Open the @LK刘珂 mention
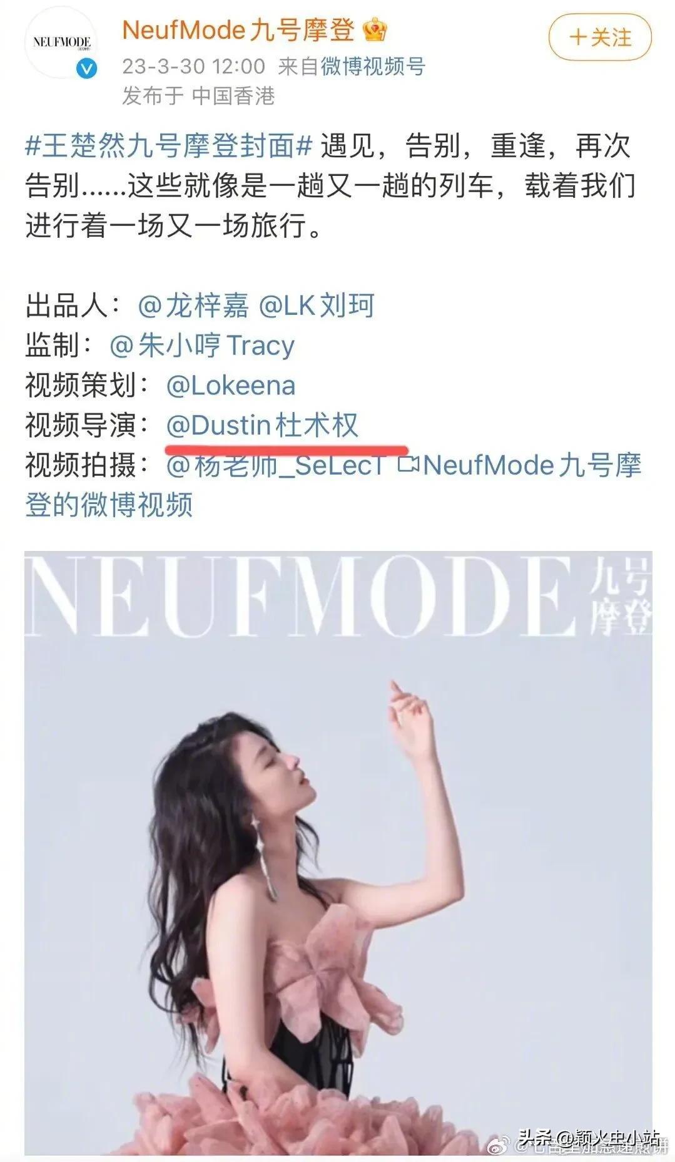The image size is (675, 1162). [317, 306]
